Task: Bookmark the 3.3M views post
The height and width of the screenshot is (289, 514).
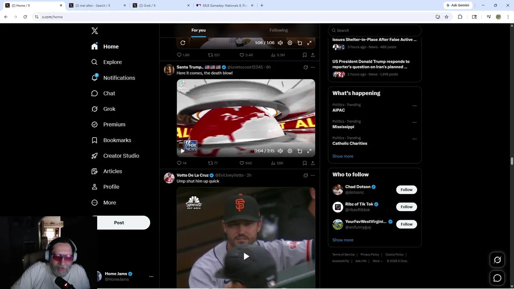Action: point(304,55)
